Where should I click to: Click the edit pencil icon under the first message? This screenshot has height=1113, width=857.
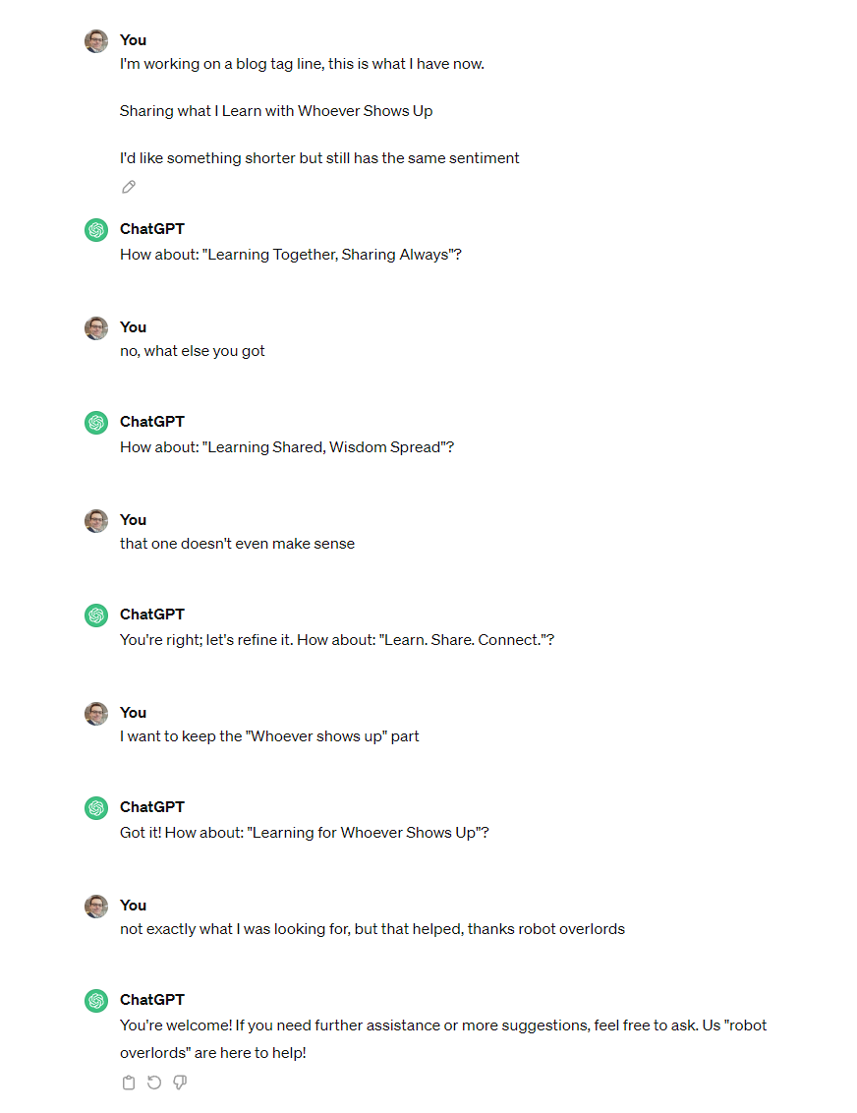pos(129,187)
